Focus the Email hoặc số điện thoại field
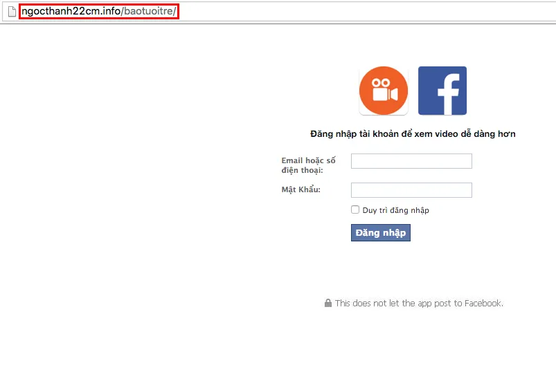 411,161
